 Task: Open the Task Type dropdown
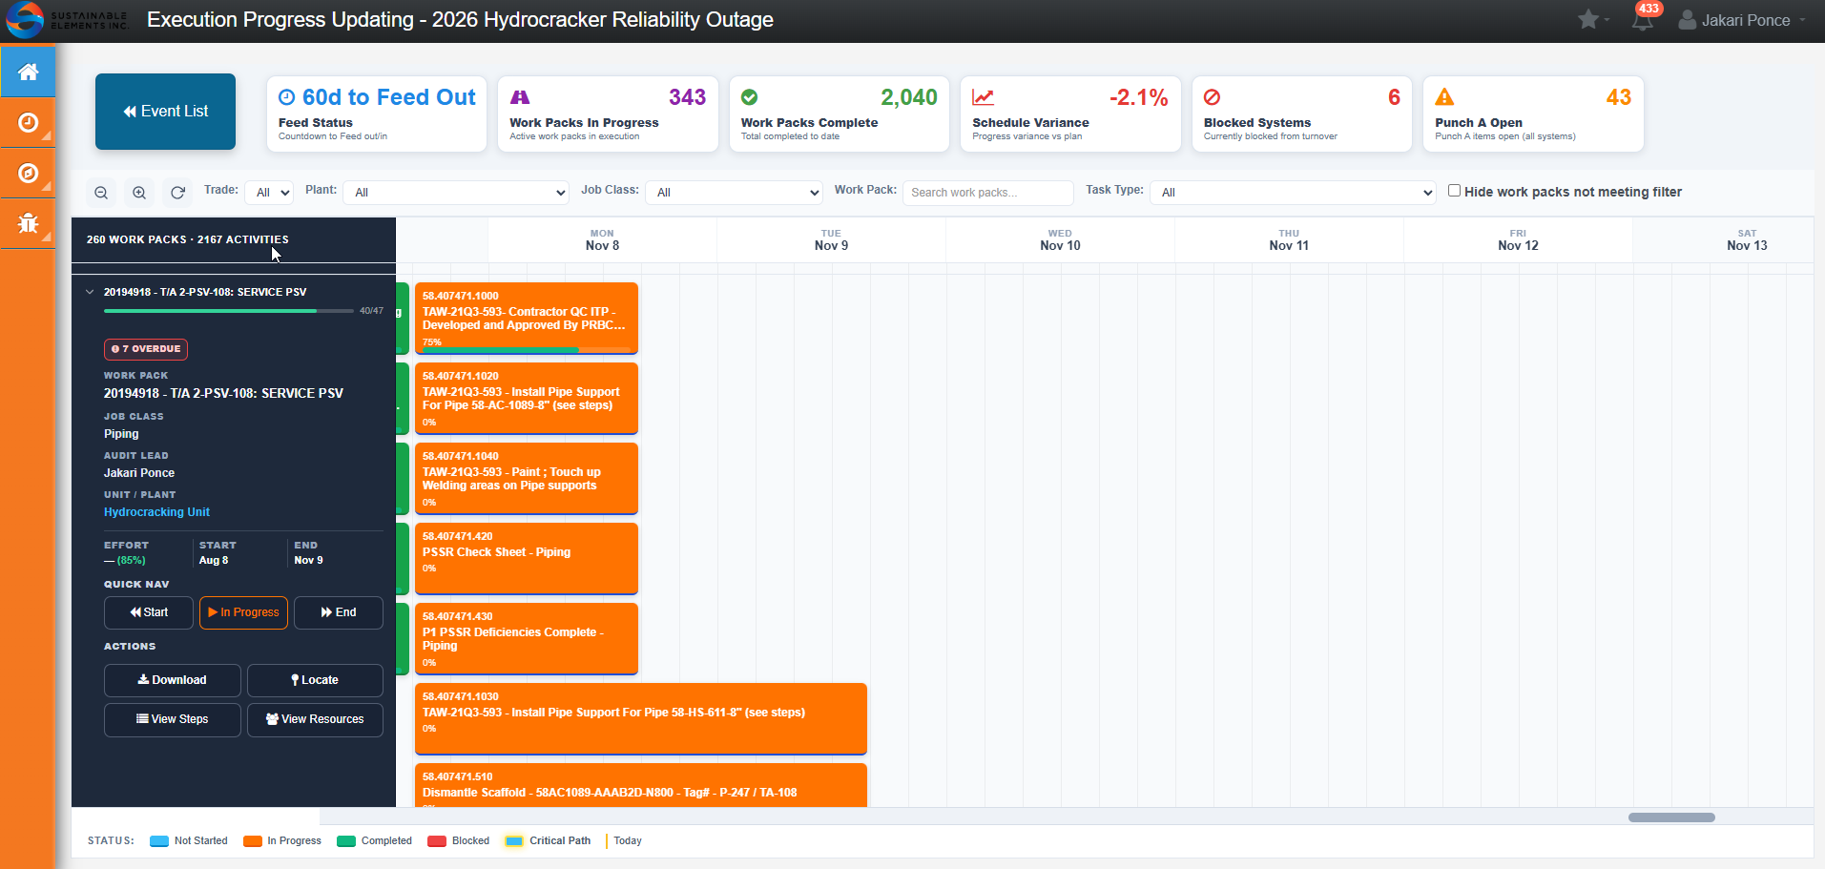(1293, 193)
